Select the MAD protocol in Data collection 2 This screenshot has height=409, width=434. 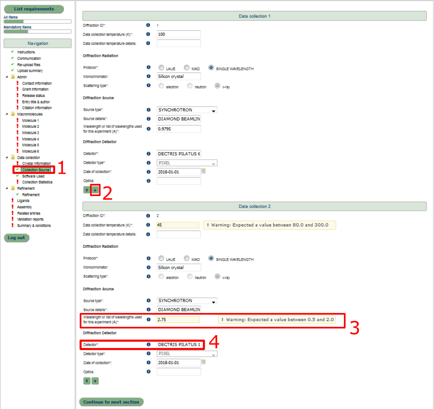pyautogui.click(x=187, y=259)
